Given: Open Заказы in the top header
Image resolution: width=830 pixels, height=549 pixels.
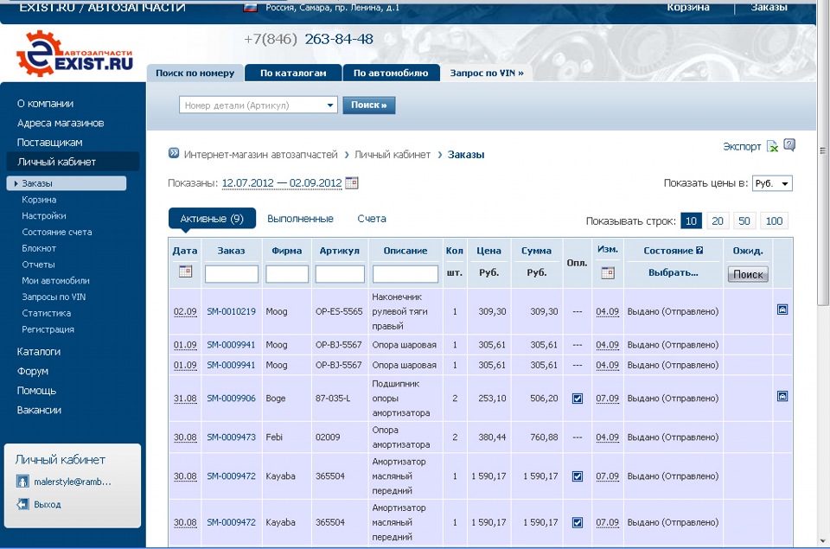Looking at the screenshot, I should coord(769,8).
